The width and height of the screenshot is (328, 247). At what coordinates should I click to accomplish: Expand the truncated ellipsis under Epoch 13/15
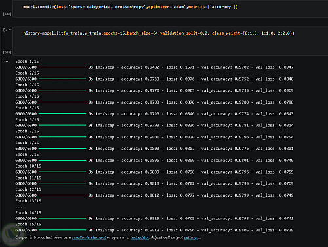(19, 207)
